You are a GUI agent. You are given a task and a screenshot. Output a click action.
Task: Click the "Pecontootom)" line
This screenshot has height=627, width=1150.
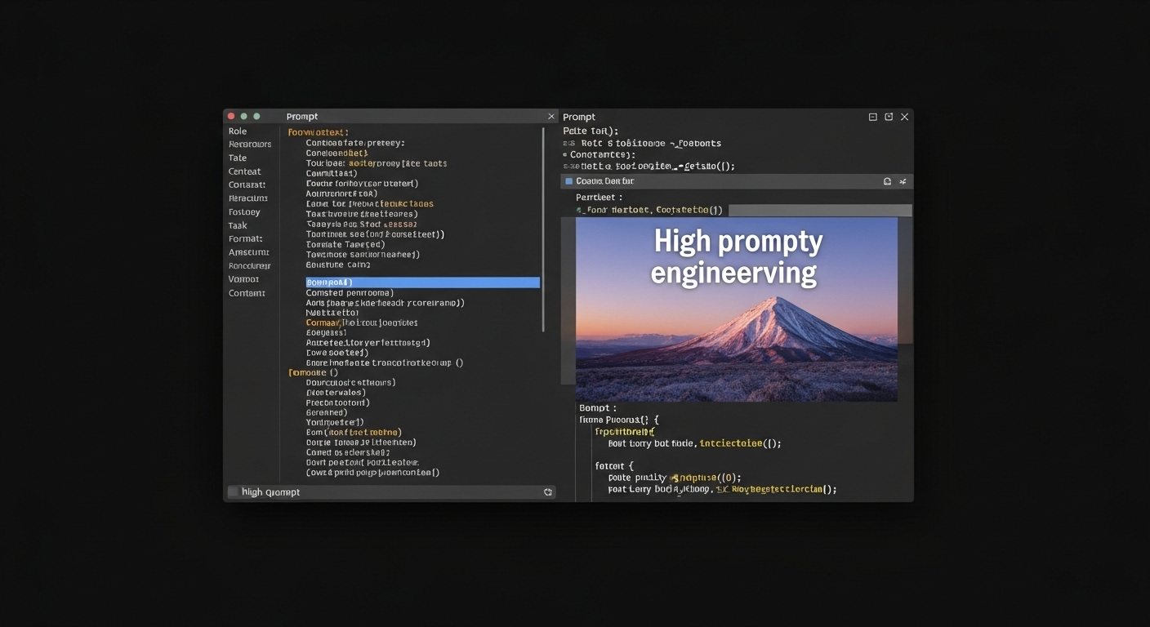click(x=338, y=402)
